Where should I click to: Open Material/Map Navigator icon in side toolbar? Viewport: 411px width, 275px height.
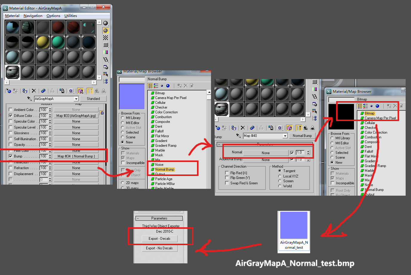coord(106,81)
